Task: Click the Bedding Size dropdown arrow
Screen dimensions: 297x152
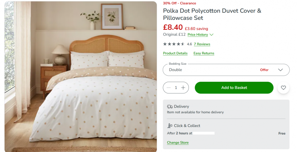Action: tap(281, 70)
